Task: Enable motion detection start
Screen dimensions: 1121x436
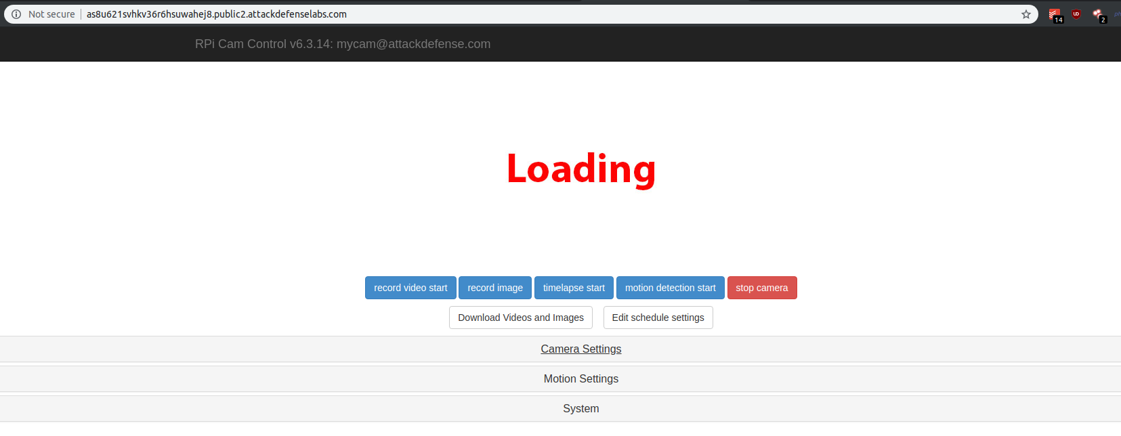Action: coord(670,288)
